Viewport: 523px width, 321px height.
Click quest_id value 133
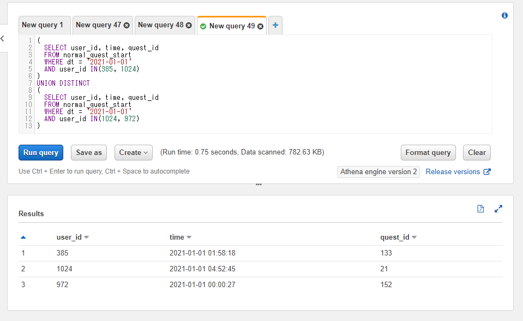(386, 253)
